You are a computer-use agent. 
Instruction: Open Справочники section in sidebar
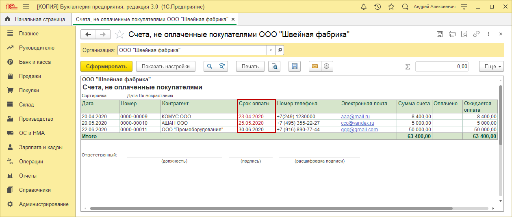click(35, 190)
